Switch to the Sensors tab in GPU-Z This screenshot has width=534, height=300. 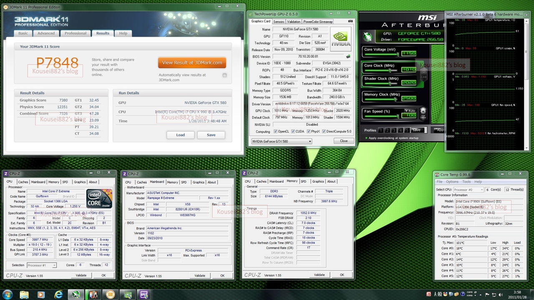coord(279,22)
